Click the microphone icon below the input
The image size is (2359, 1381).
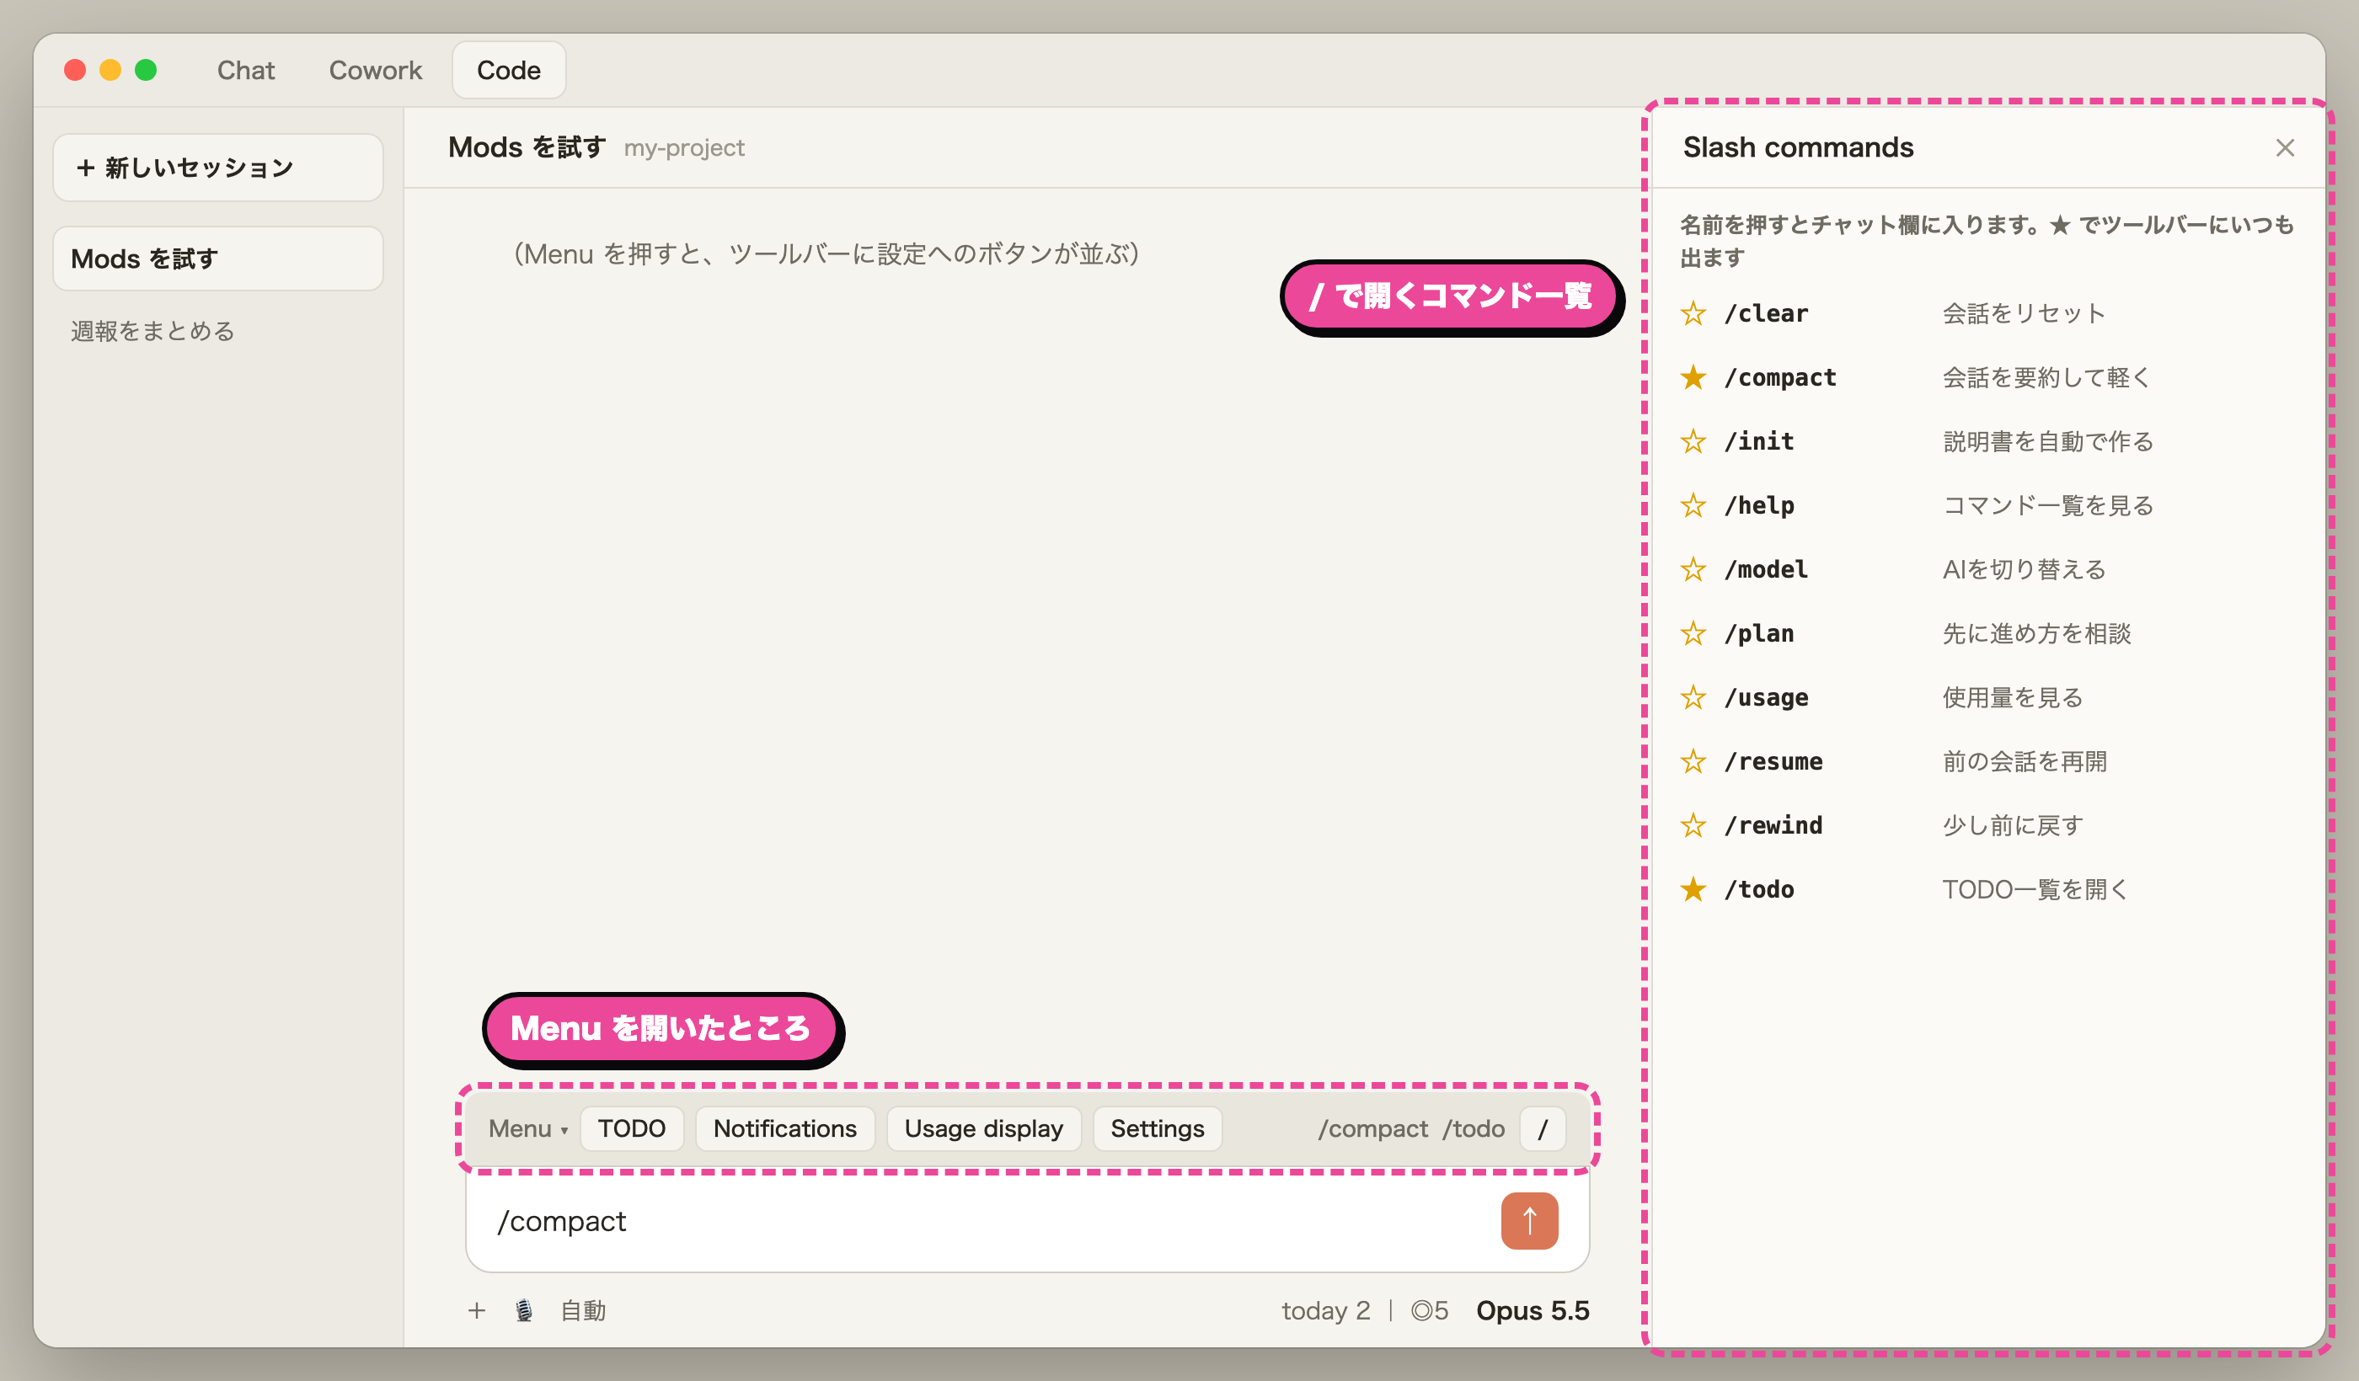(524, 1311)
